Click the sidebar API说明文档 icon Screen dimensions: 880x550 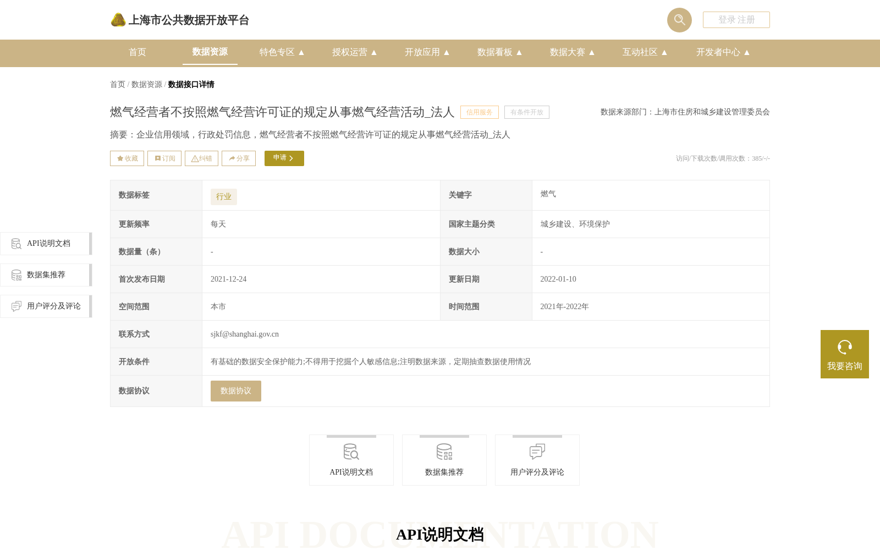point(16,244)
